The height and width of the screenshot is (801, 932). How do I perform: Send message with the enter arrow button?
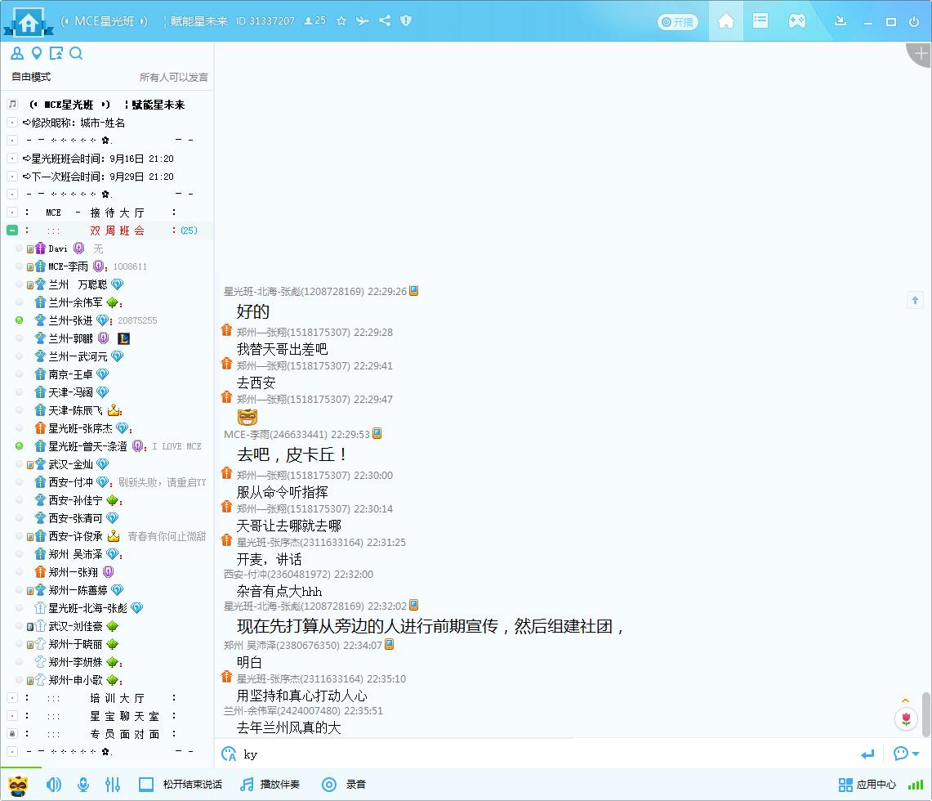867,754
